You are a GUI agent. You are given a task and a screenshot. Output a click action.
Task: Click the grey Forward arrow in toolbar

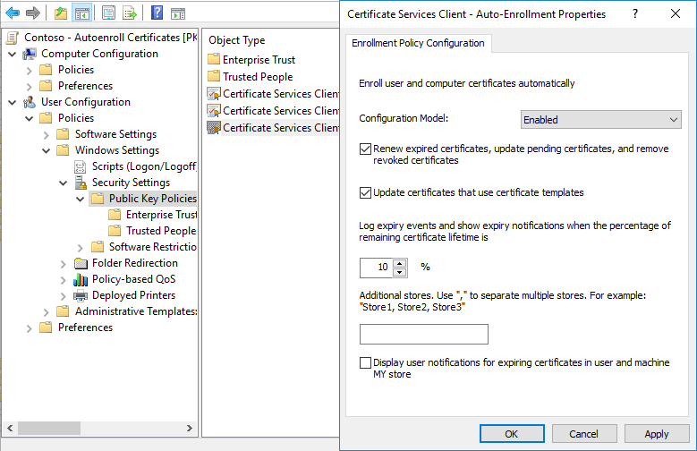tap(33, 13)
